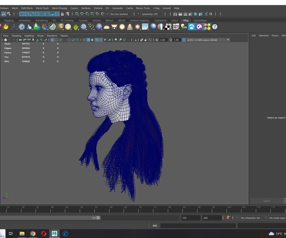The height and width of the screenshot is (238, 286).
Task: Toggle snap to grids in status line
Action: [77, 14]
